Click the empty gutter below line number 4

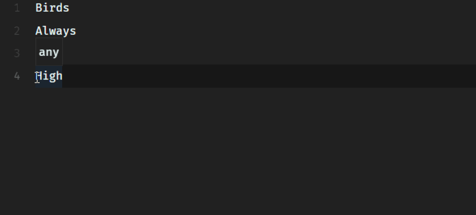point(17,151)
